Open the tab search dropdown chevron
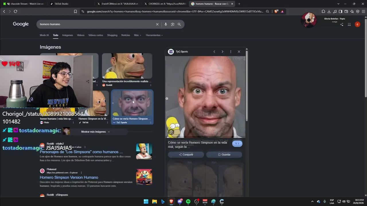The width and height of the screenshot is (367, 206). [338, 4]
